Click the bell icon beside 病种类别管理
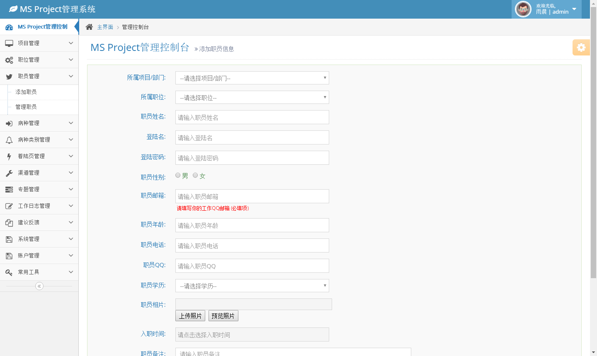Viewport: 597px width, 356px height. [x=9, y=140]
